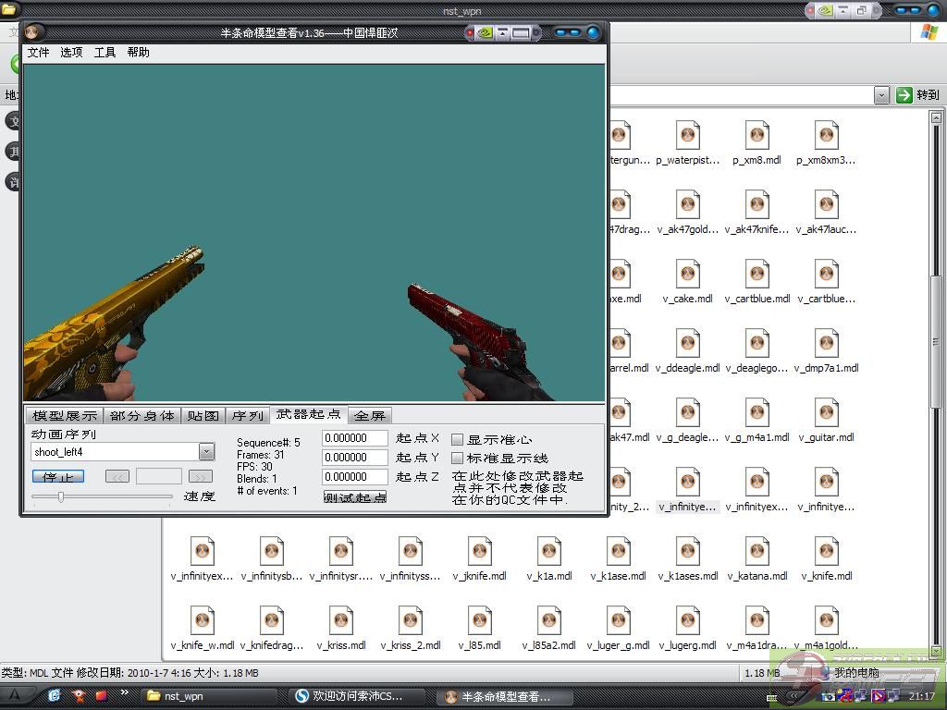Switch to the 模型展示 tab
The image size is (947, 710).
coord(64,416)
